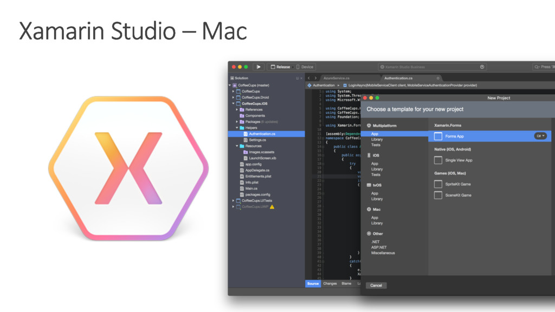Click the Main.cs file icon
The image size is (555, 312).
(242, 188)
